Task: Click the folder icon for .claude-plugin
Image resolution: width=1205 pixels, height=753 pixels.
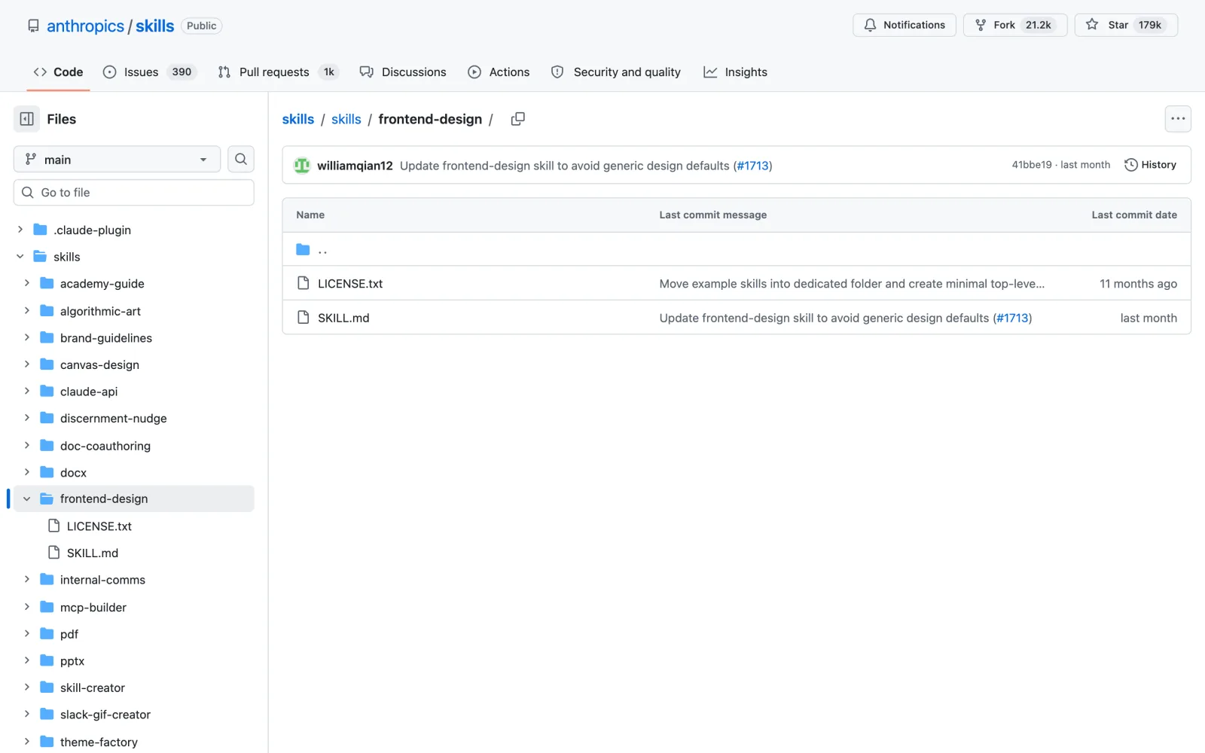Action: [x=41, y=230]
